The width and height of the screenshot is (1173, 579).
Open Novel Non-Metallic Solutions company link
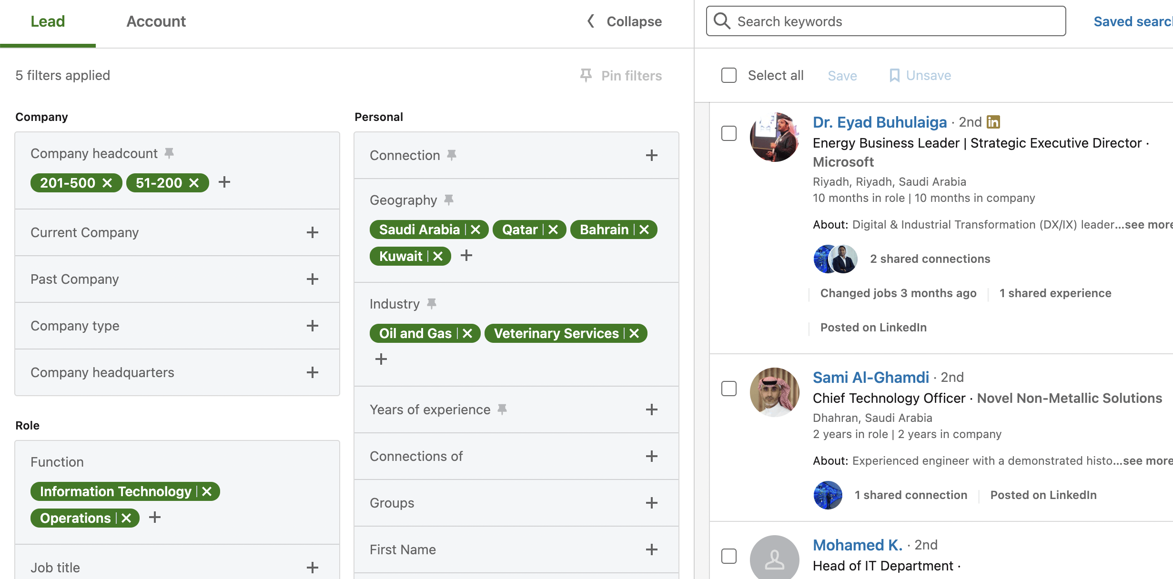point(1069,398)
